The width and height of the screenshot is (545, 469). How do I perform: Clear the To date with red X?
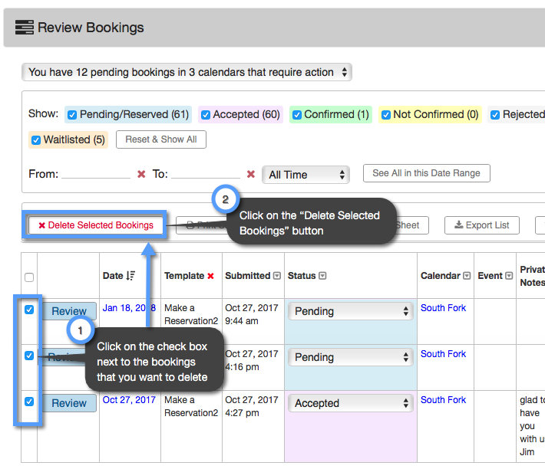(x=251, y=174)
